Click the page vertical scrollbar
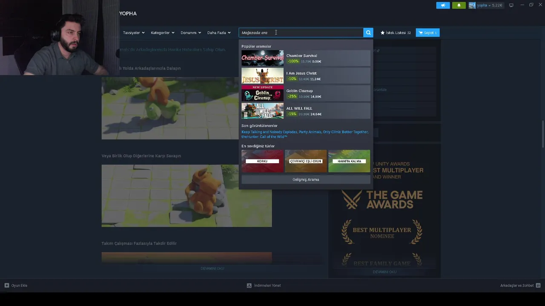The width and height of the screenshot is (545, 306). [x=543, y=134]
